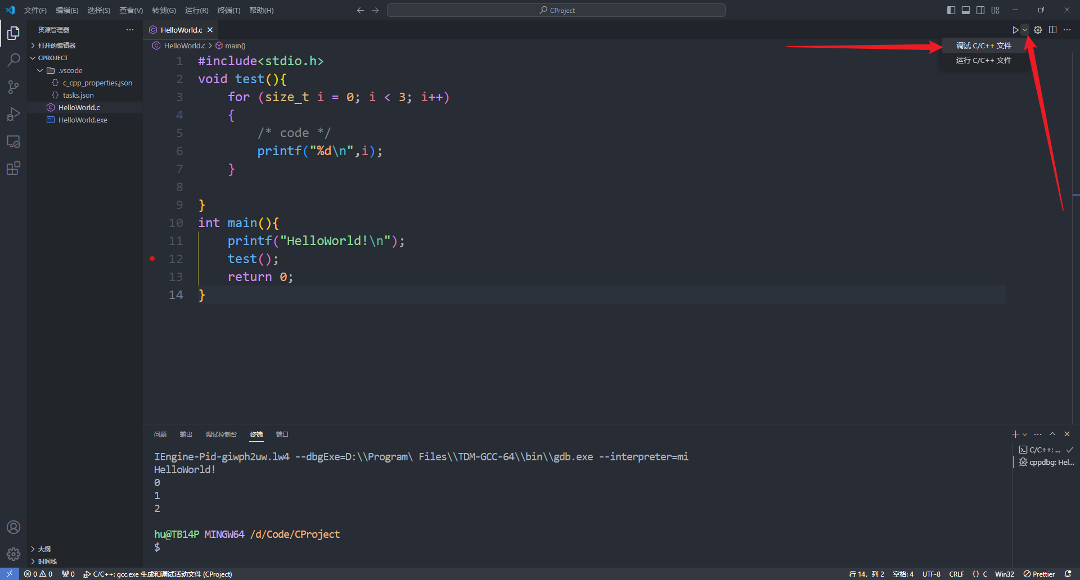Open the run button dropdown arrow
Viewport: 1080px width, 580px height.
coord(1025,30)
